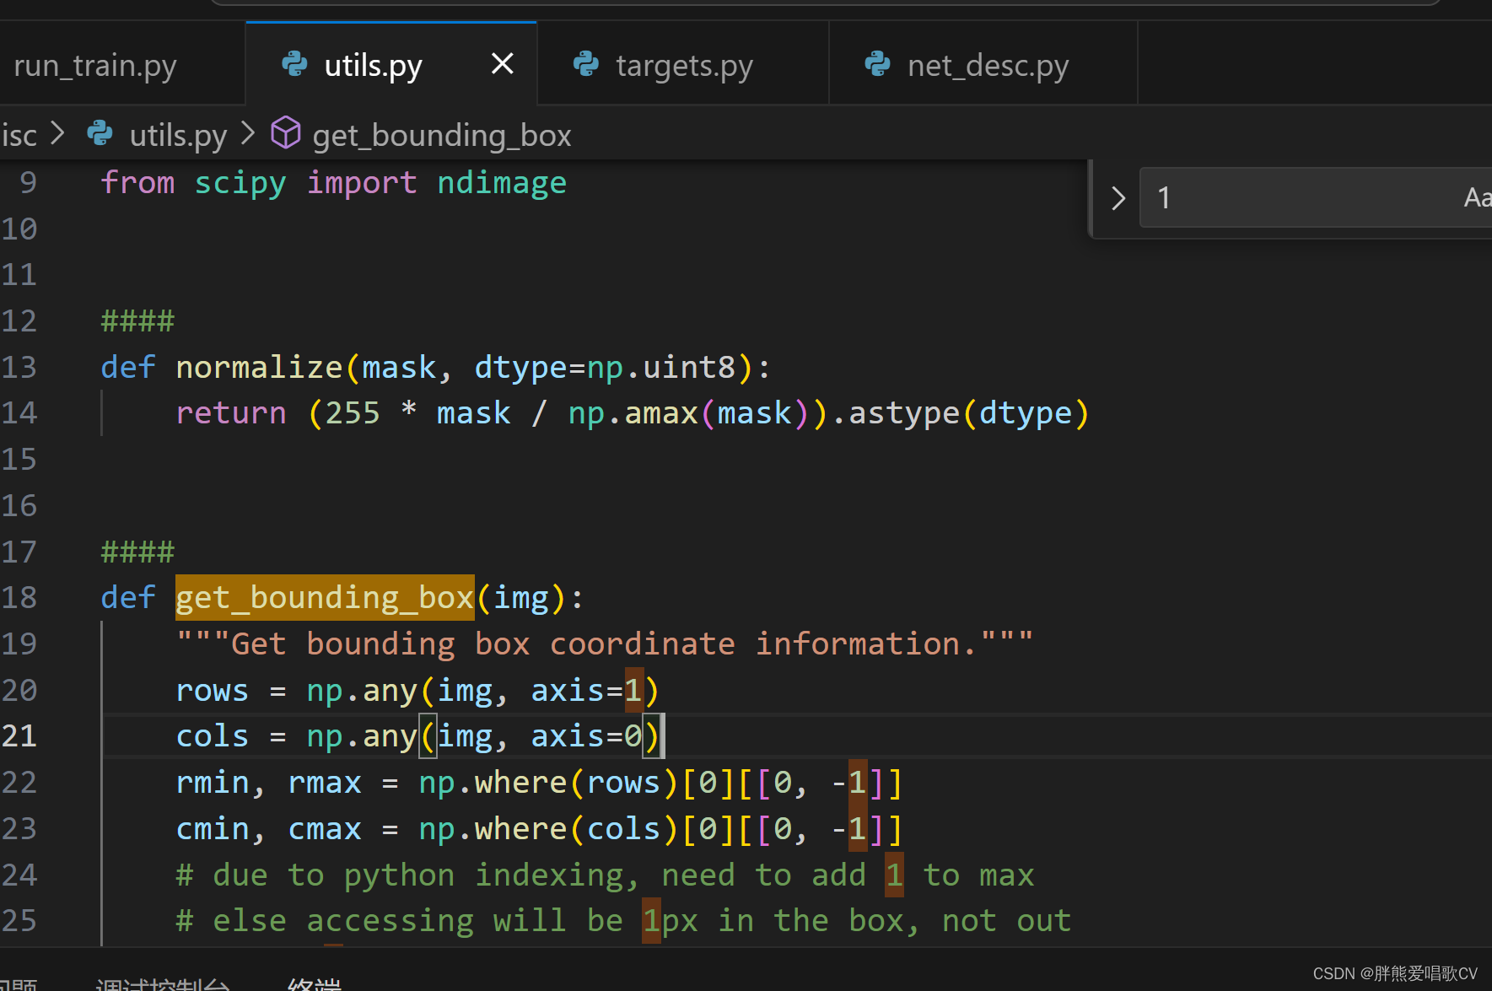This screenshot has width=1492, height=991.
Task: Click line number 13 in gutter
Action: pyautogui.click(x=19, y=367)
